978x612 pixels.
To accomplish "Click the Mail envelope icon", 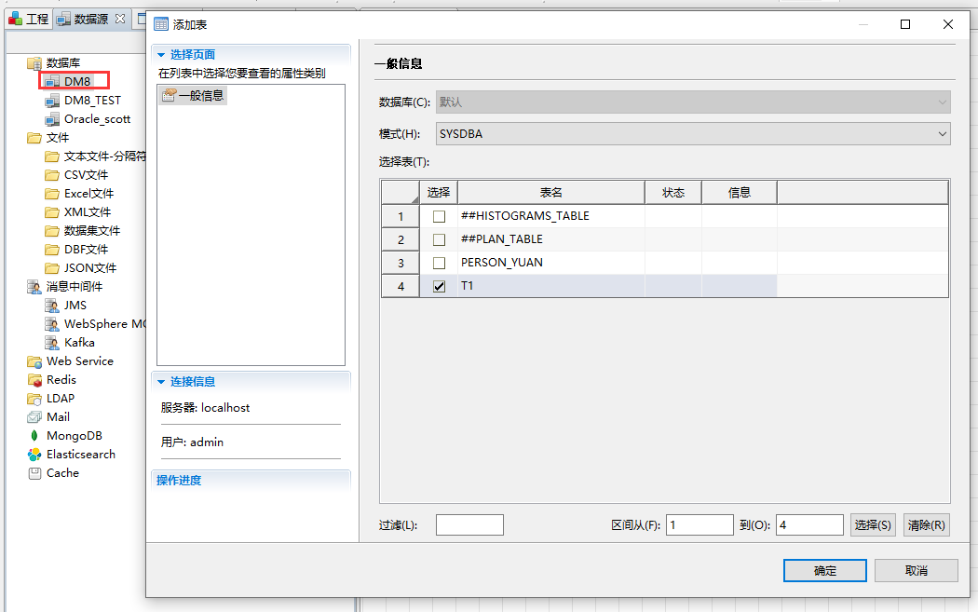I will pyautogui.click(x=34, y=417).
